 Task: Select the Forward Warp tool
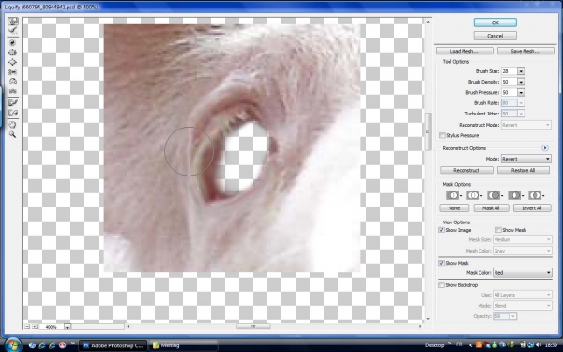point(13,22)
